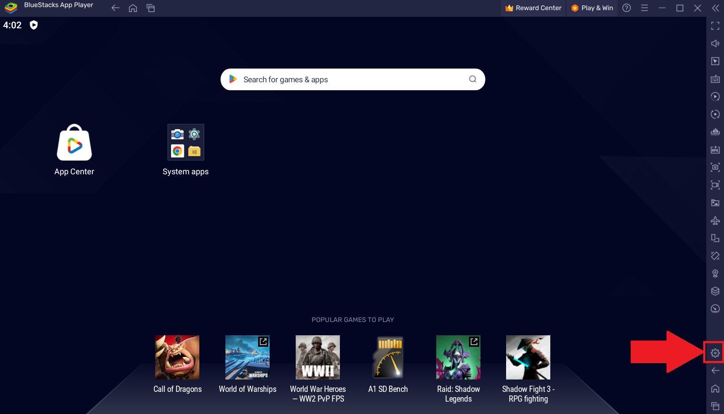724x414 pixels.
Task: Click the trim memory sidebar icon
Action: (715, 132)
